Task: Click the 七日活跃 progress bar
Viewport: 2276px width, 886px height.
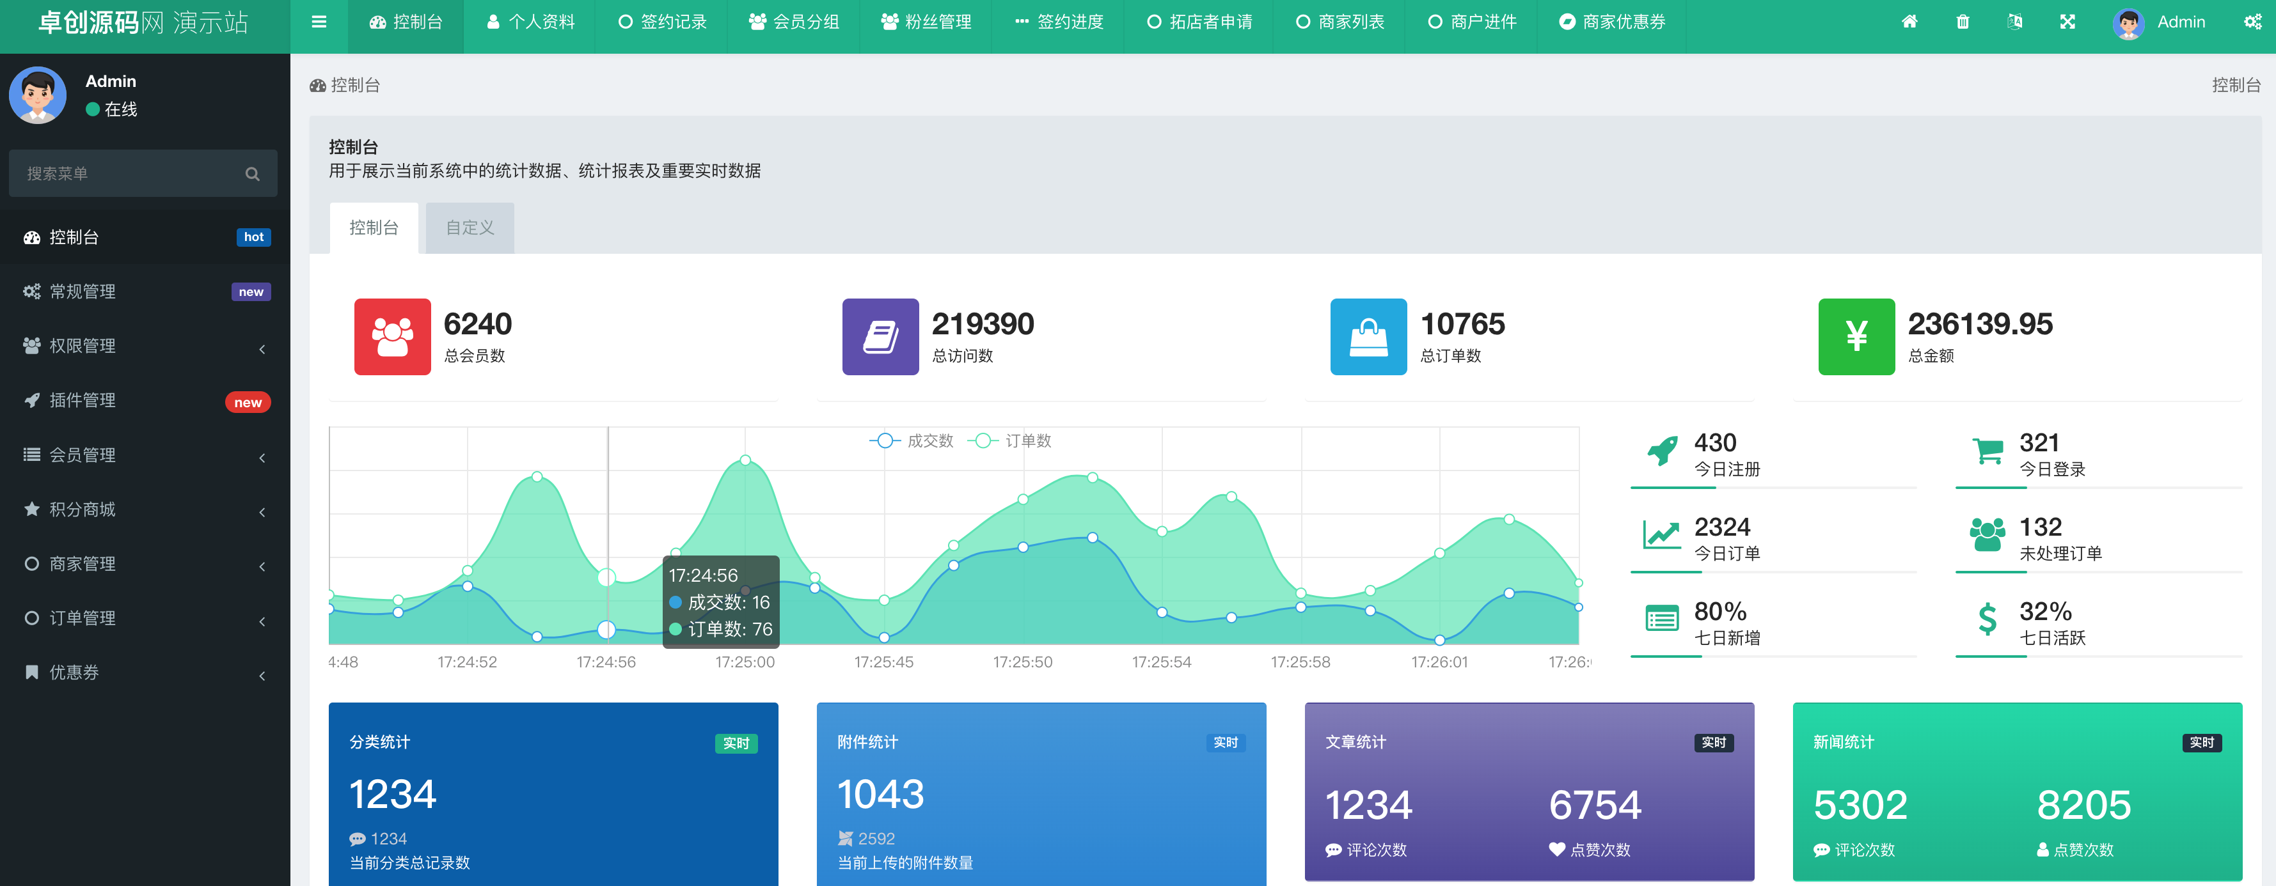Action: (2098, 657)
